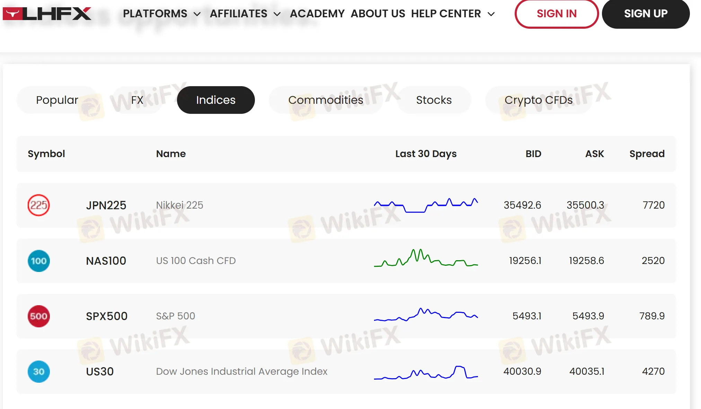Click the US30 30-day sparkline chart
The height and width of the screenshot is (409, 701).
[426, 373]
